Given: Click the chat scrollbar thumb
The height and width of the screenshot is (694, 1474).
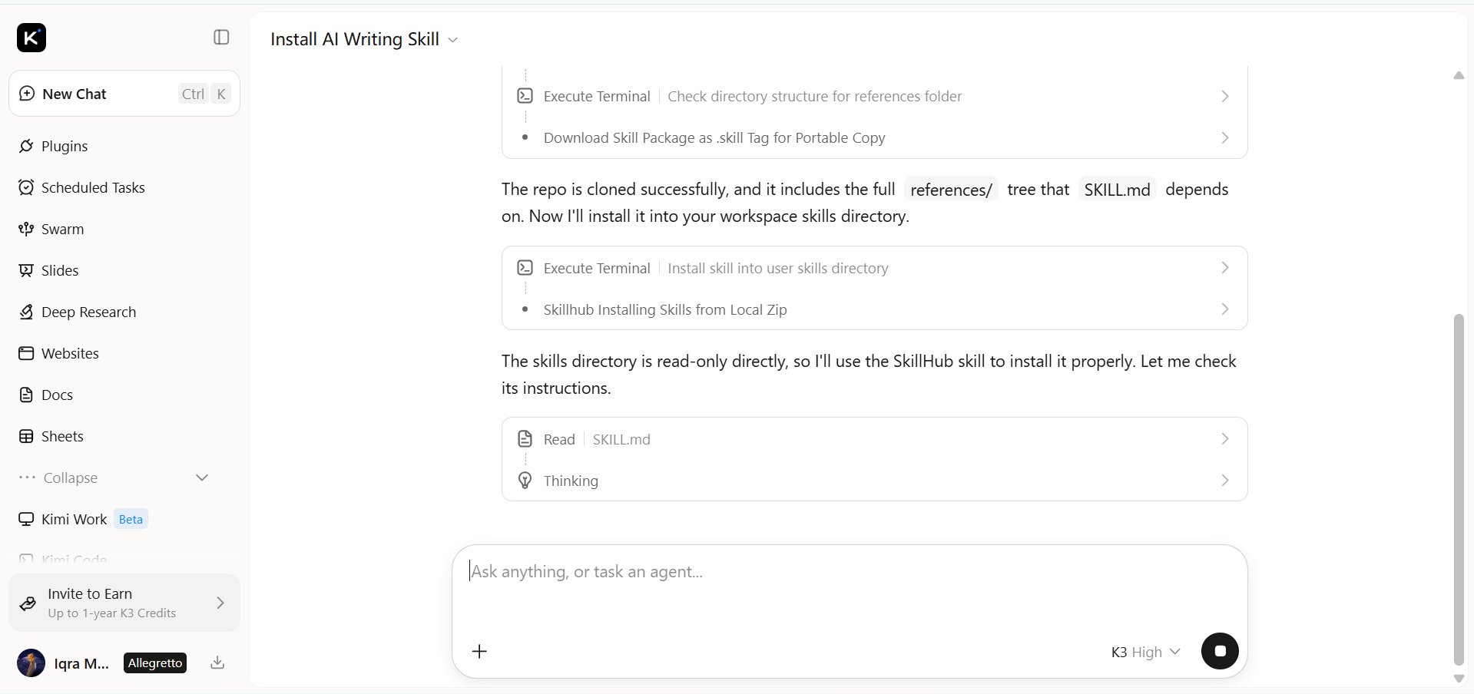Looking at the screenshot, I should point(1459,489).
